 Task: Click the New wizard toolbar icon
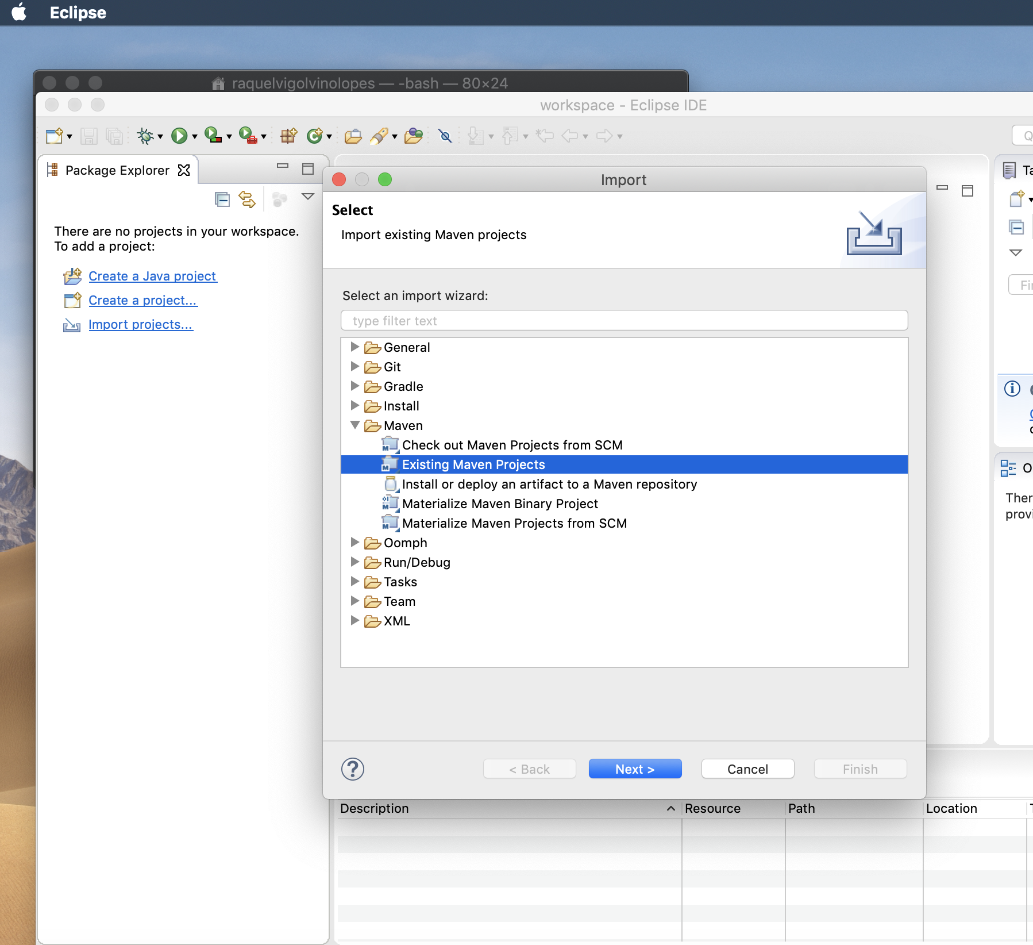pos(54,136)
